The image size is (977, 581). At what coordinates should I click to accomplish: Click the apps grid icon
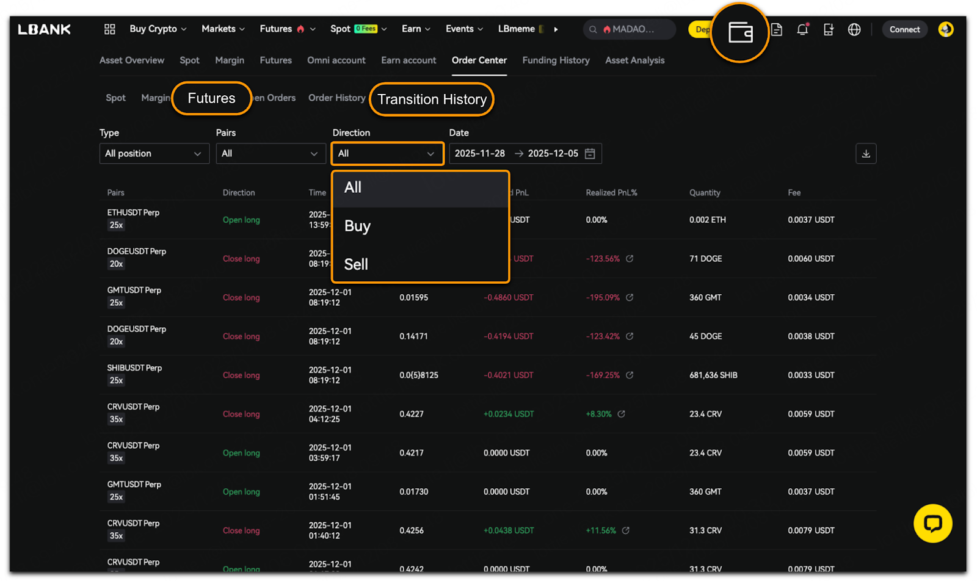pyautogui.click(x=110, y=29)
